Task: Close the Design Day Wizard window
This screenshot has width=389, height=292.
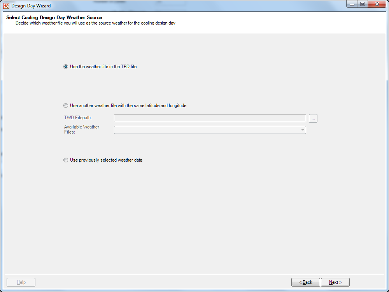Action: (377, 4)
